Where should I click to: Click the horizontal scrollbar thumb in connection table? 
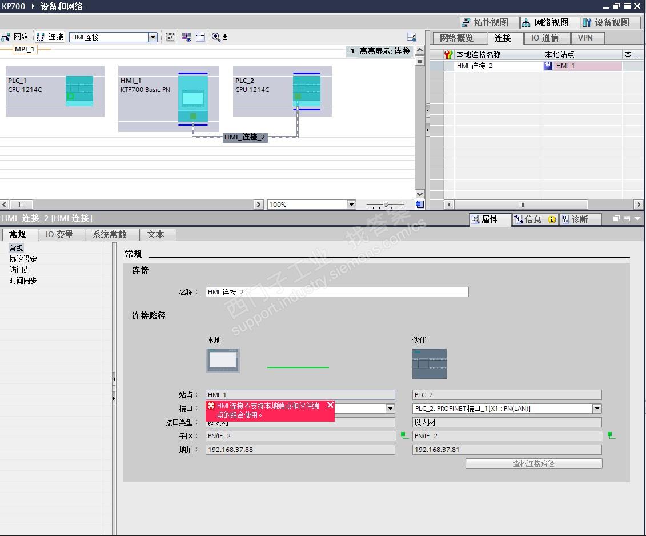click(x=521, y=205)
